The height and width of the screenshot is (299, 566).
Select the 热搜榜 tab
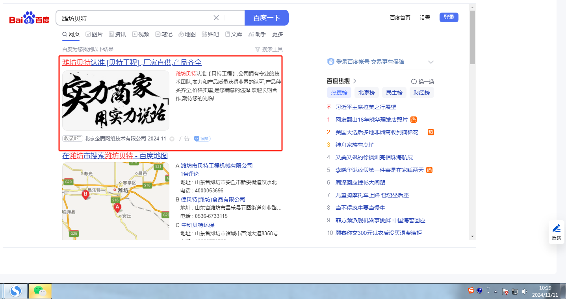tap(339, 93)
